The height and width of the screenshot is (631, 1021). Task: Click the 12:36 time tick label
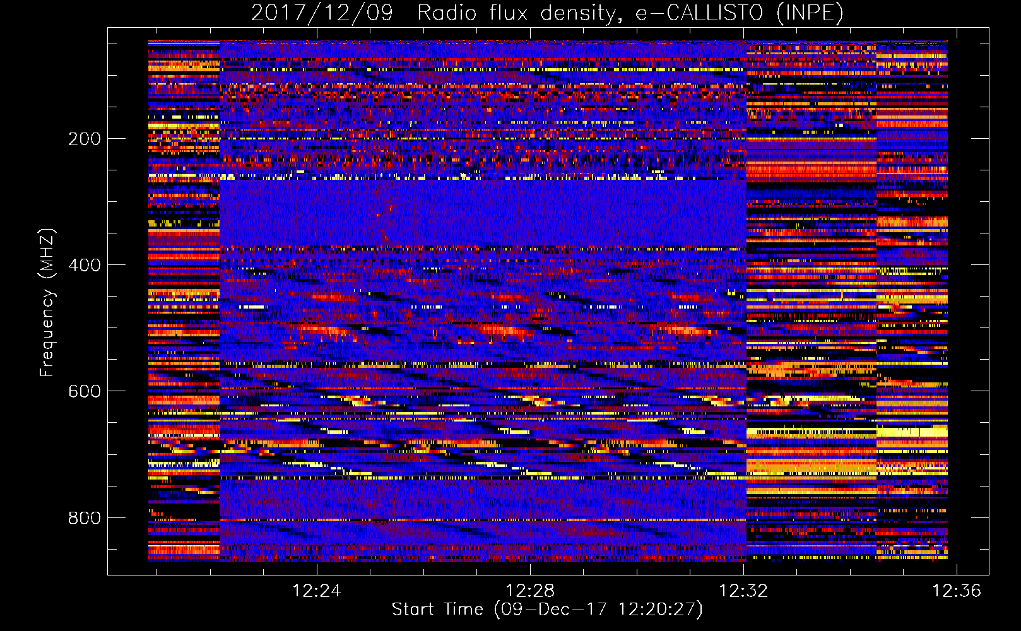click(957, 591)
